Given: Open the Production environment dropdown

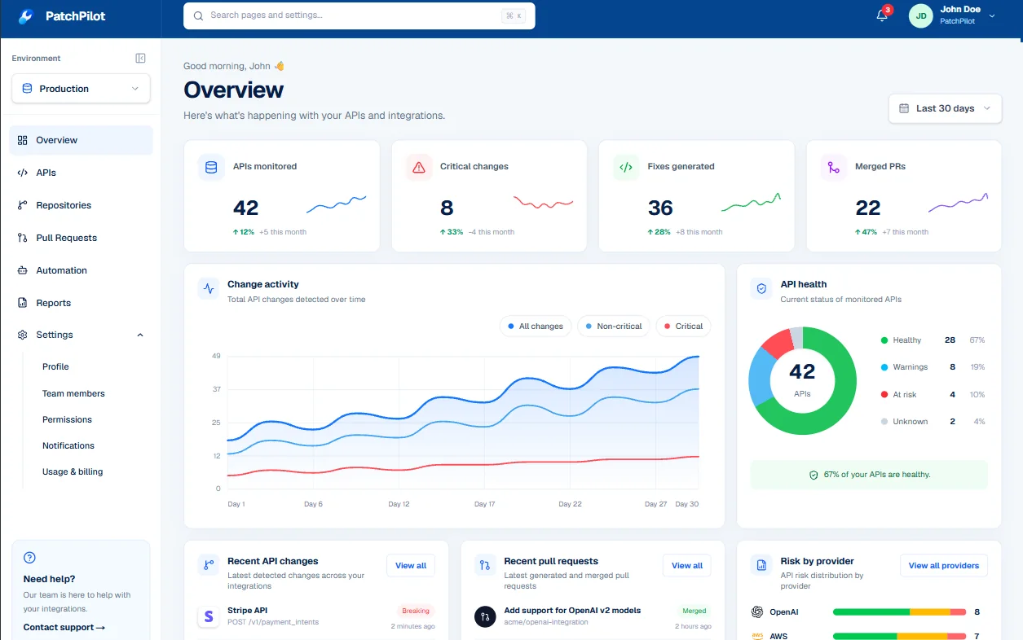Looking at the screenshot, I should point(81,89).
